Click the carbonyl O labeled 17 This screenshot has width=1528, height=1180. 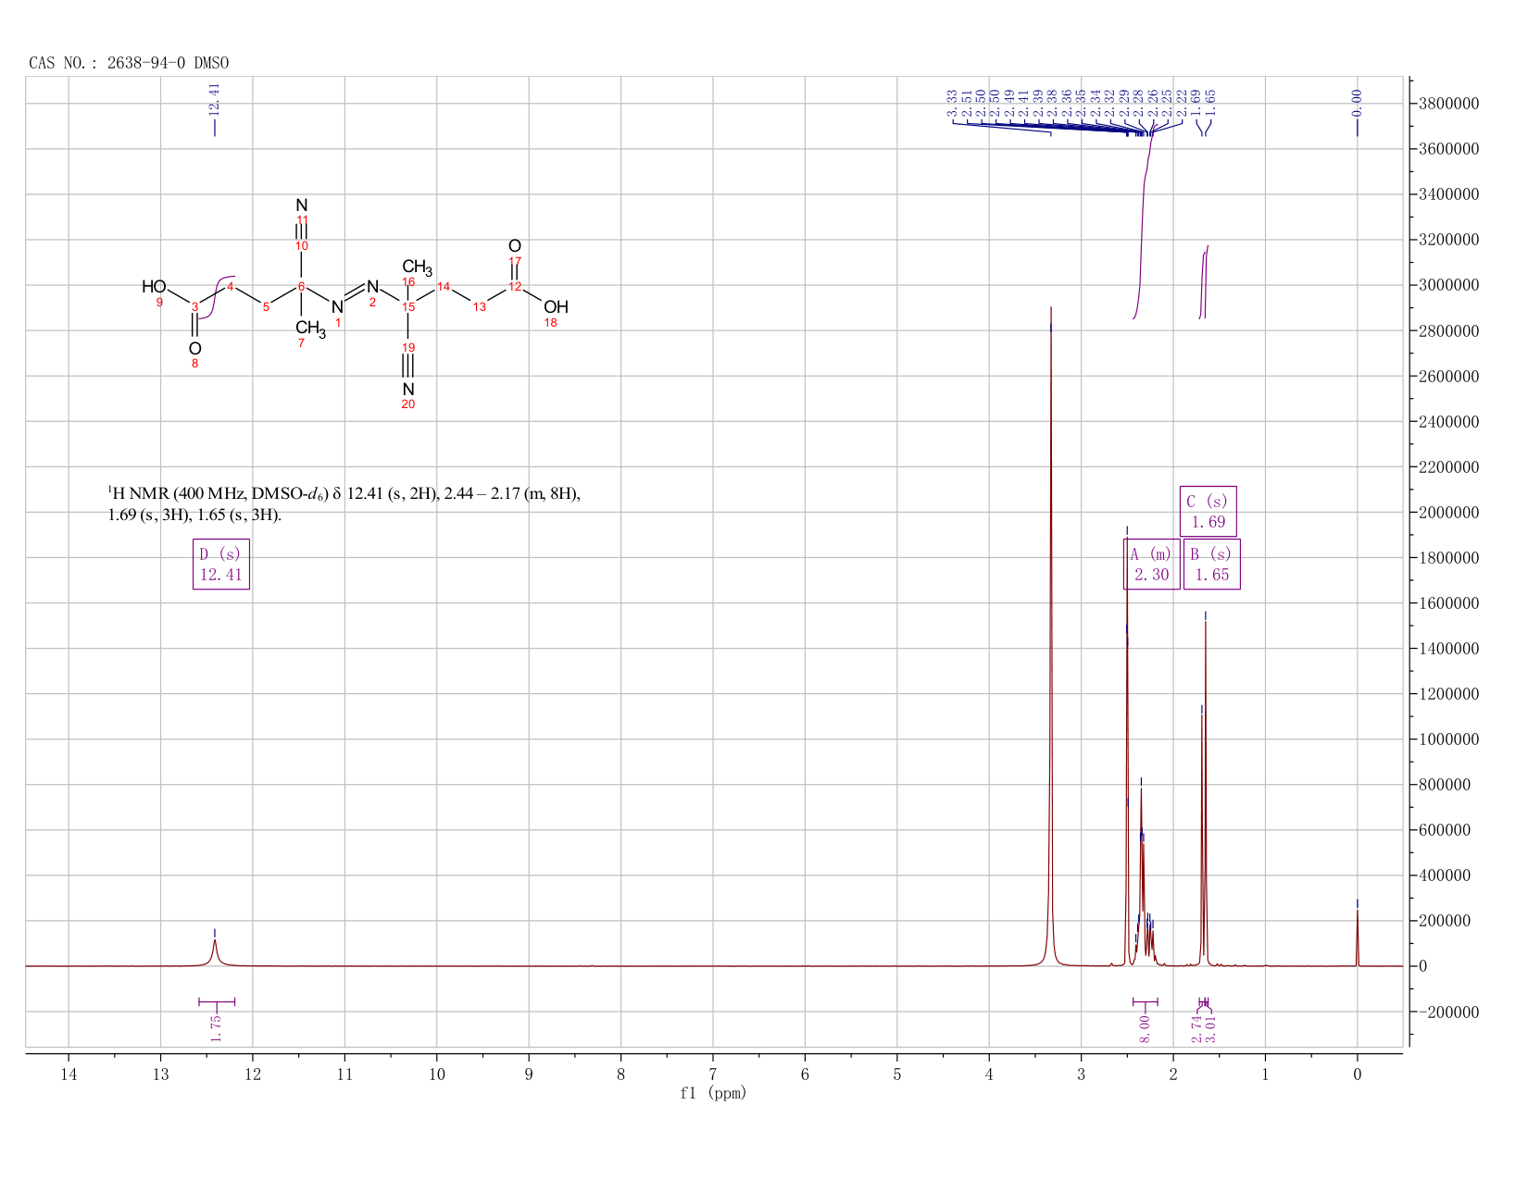[x=515, y=246]
